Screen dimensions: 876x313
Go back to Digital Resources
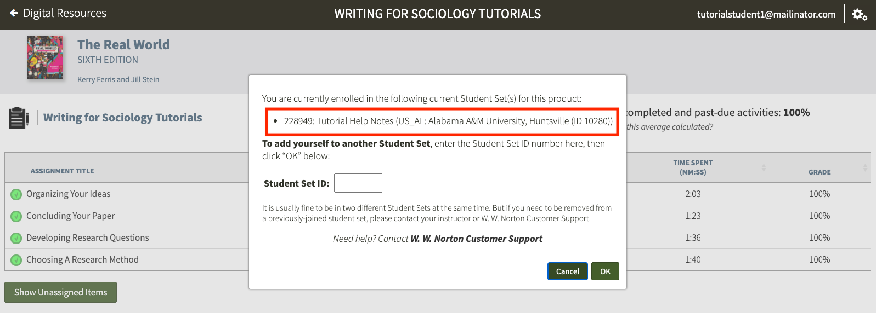pyautogui.click(x=65, y=13)
